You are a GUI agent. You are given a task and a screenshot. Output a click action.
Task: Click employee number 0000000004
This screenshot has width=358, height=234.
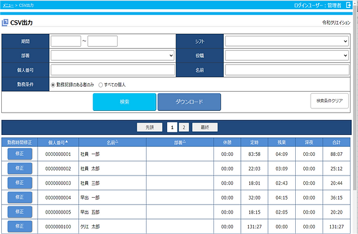coord(58,198)
